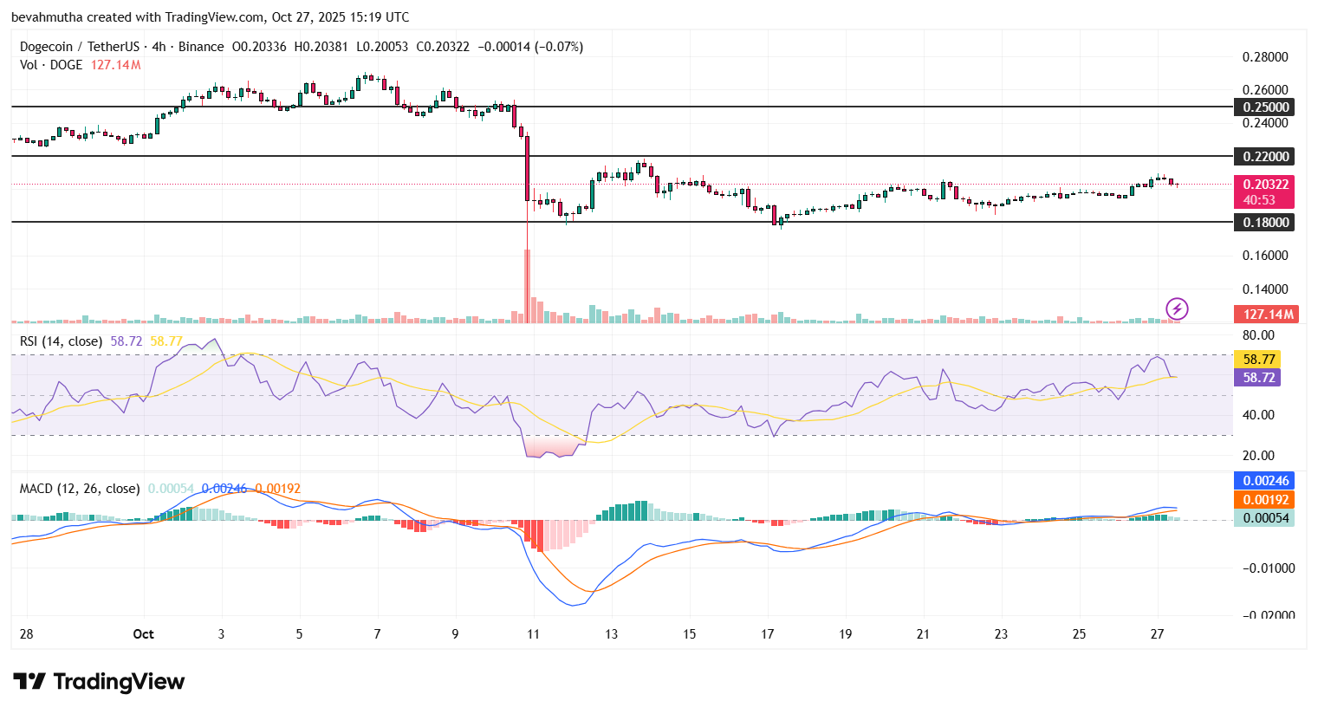Screen dimensions: 1318x714
Task: Click the purple lightning bolt icon
Action: [x=1176, y=308]
